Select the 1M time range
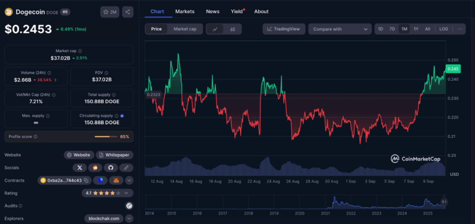 (404, 29)
